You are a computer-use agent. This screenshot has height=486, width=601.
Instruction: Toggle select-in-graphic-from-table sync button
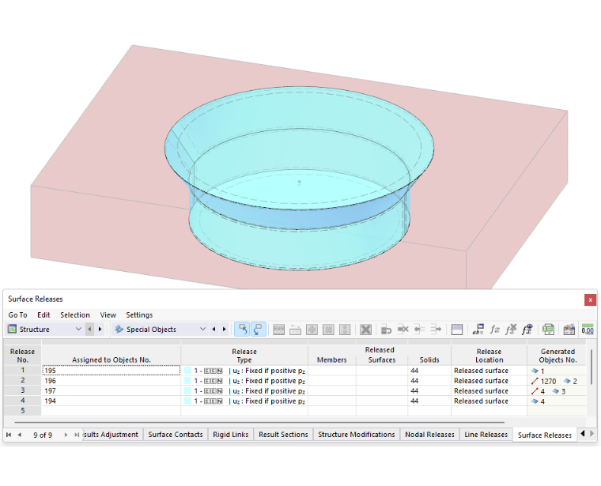(x=259, y=329)
